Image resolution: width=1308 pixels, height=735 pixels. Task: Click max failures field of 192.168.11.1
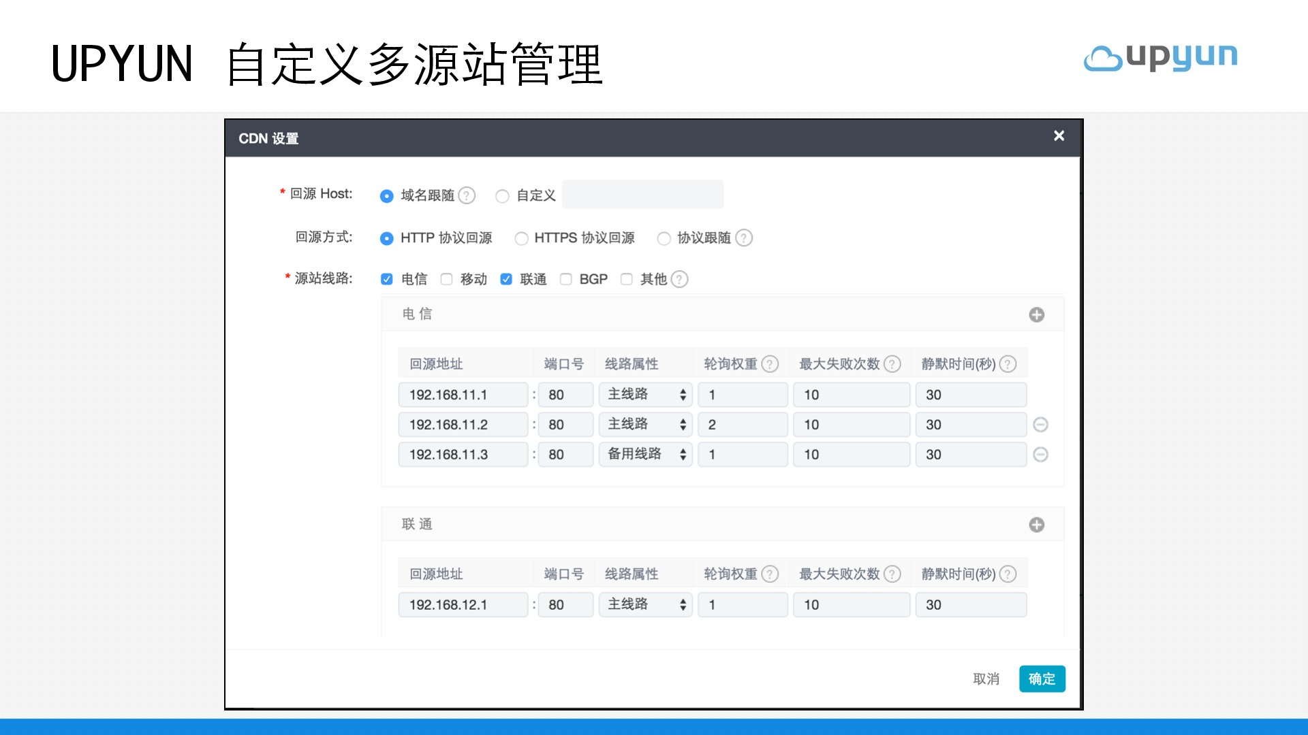click(852, 395)
